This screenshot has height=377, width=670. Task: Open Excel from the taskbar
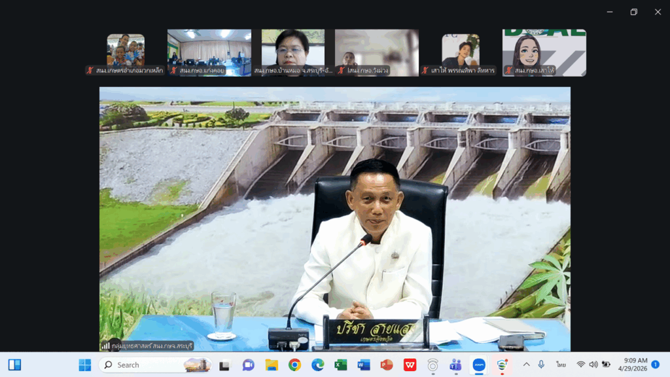point(340,365)
